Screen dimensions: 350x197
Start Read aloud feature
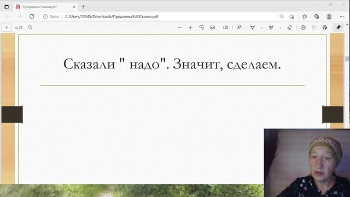[x=239, y=27]
